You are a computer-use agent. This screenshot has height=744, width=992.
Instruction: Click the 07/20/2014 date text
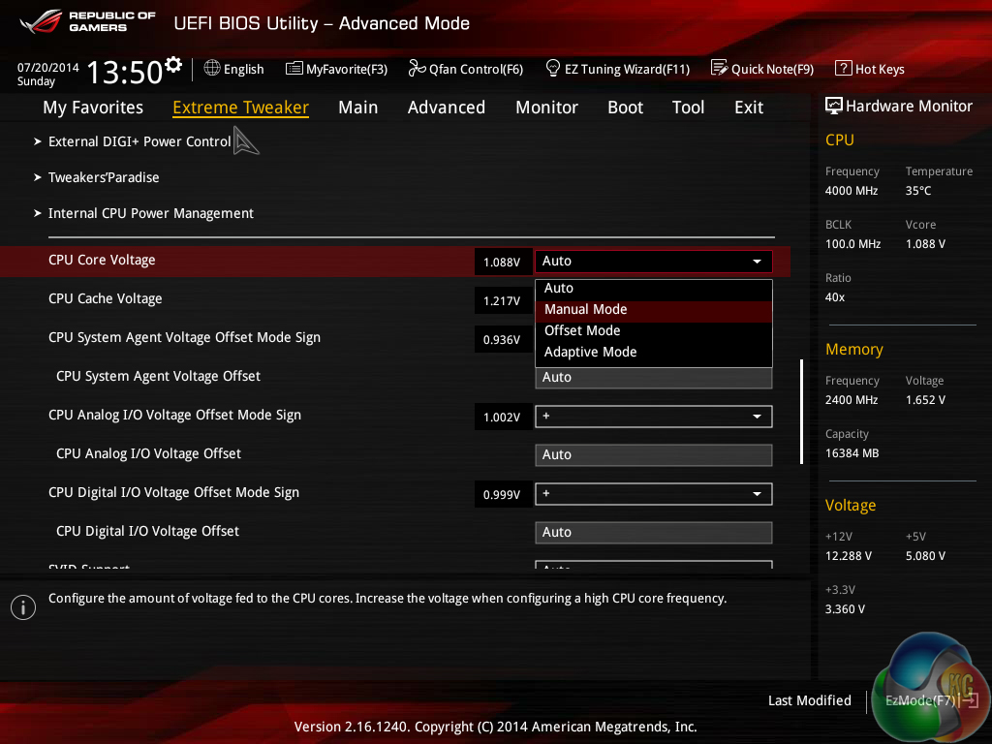(48, 67)
